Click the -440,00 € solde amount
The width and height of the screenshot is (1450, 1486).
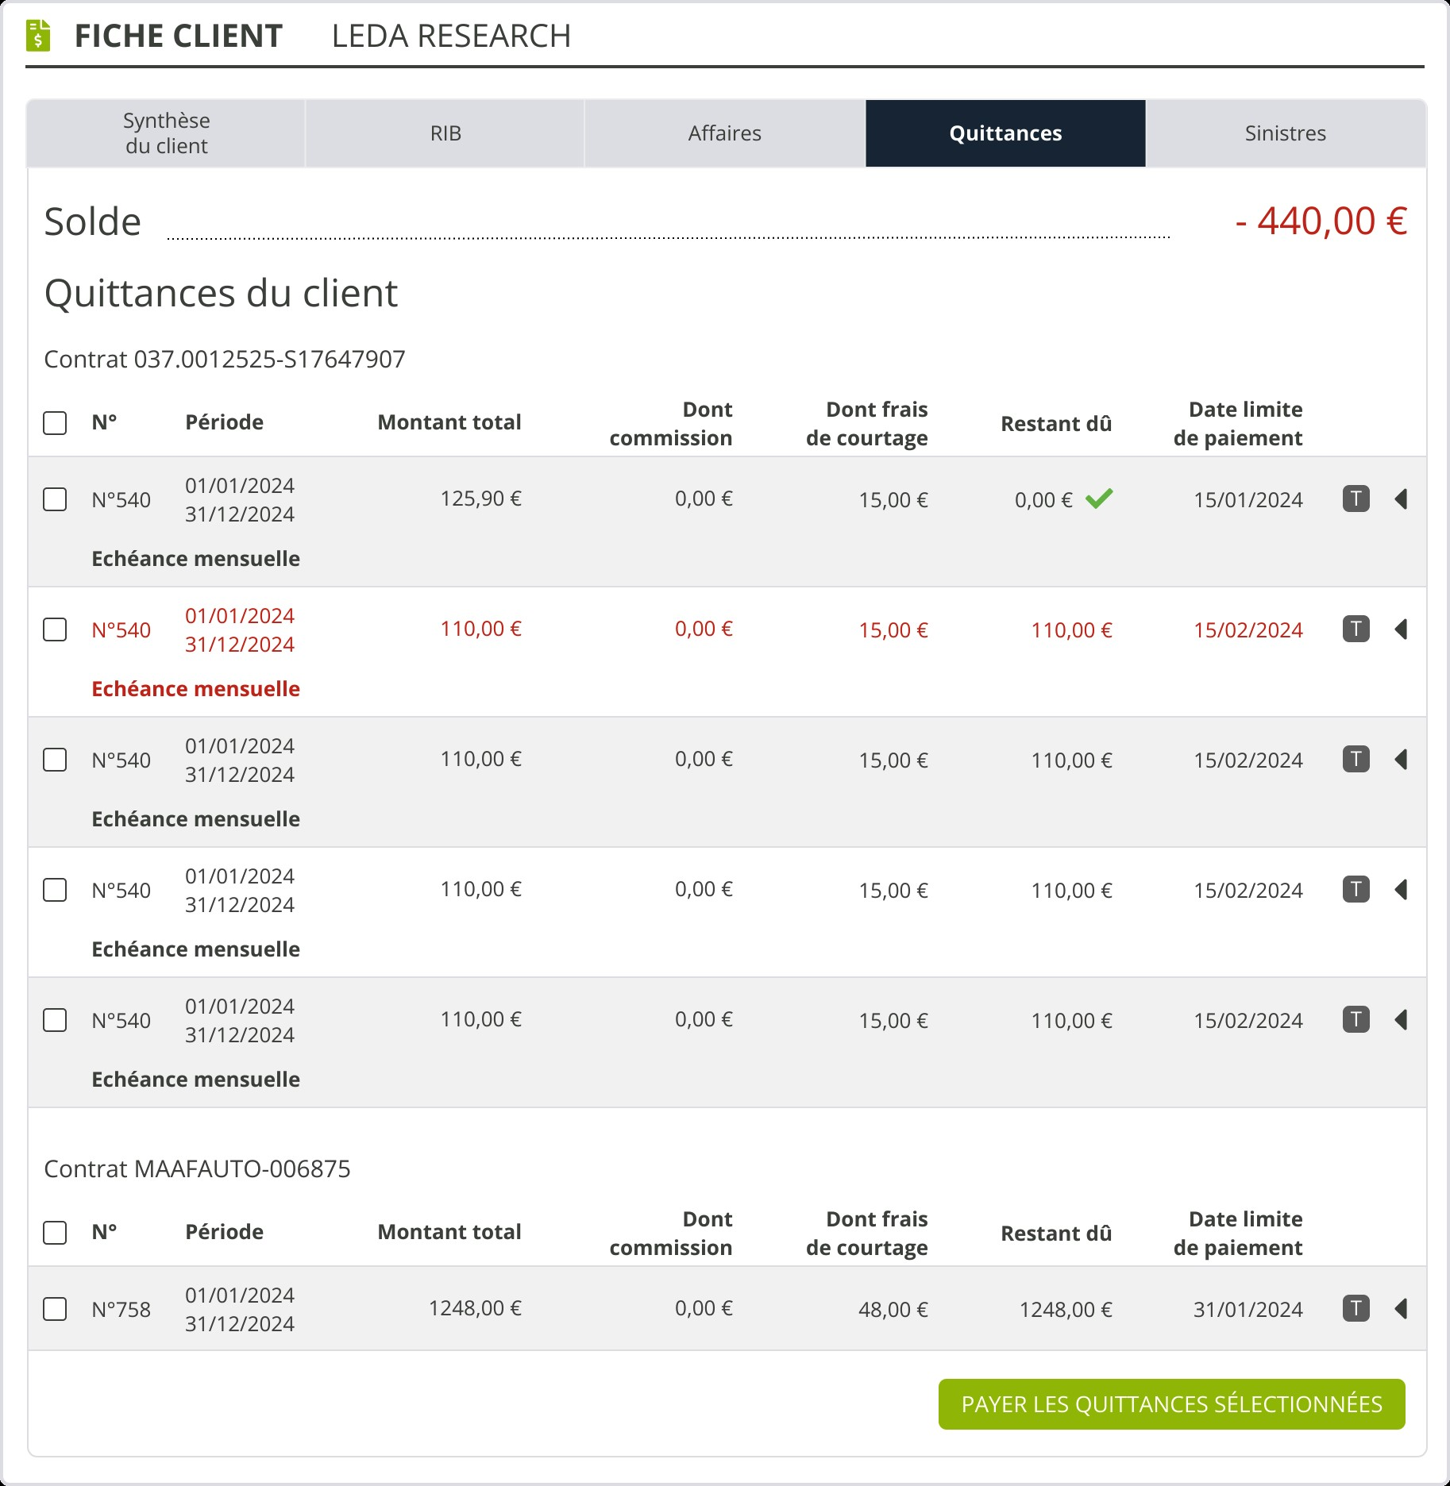click(1321, 221)
